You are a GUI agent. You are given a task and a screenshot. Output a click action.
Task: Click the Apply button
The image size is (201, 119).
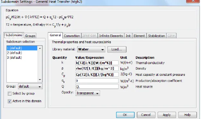pos(167,115)
